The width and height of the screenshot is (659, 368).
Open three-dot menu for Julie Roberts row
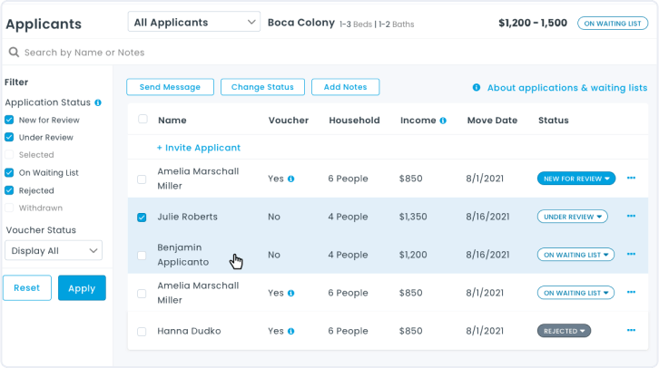(x=631, y=217)
